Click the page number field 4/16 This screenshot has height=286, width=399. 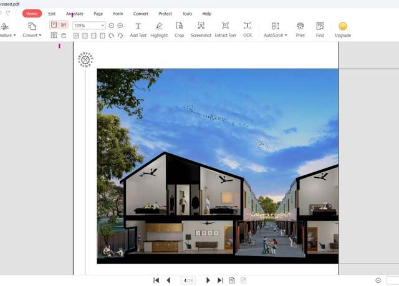pyautogui.click(x=188, y=280)
